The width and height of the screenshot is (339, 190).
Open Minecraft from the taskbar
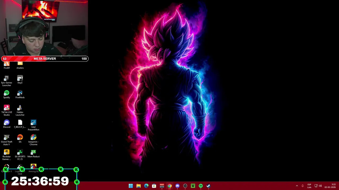point(193,186)
